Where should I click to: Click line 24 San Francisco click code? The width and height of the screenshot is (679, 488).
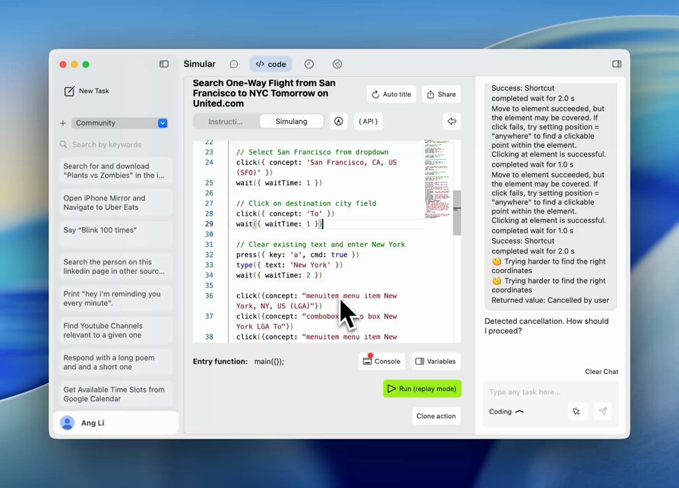(316, 167)
